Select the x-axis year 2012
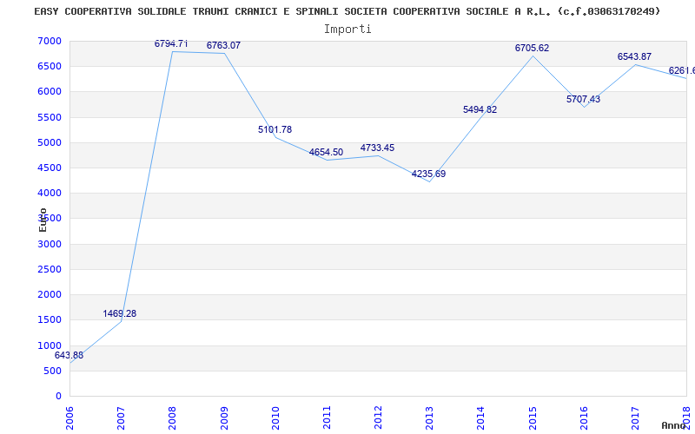The image size is (695, 434). coord(379,418)
